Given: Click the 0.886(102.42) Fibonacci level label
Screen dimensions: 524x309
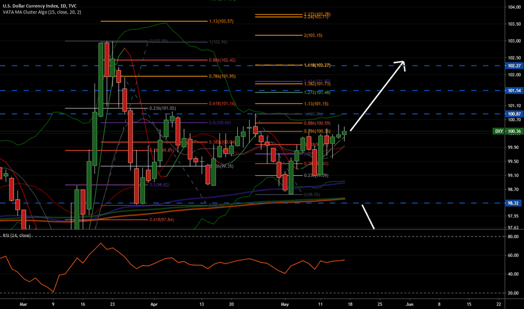Looking at the screenshot, I should coord(222,61).
